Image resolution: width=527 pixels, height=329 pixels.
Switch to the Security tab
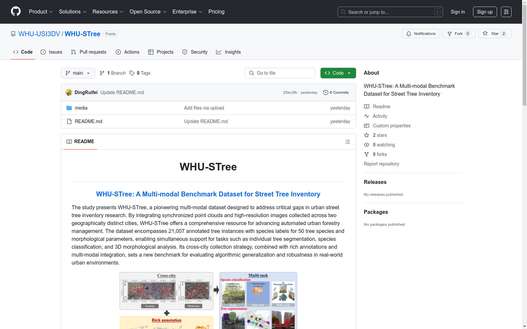click(x=195, y=52)
